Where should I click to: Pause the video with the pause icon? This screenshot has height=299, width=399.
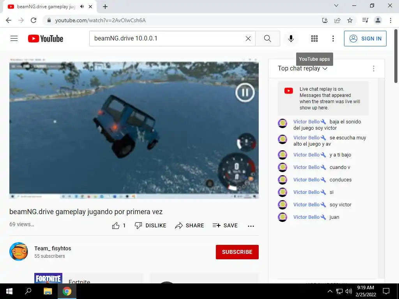tap(245, 93)
